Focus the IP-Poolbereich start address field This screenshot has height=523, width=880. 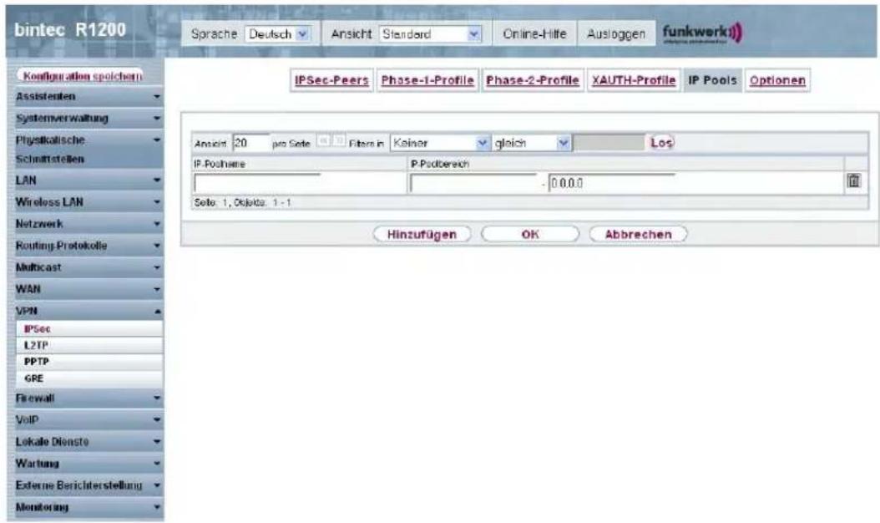473,183
